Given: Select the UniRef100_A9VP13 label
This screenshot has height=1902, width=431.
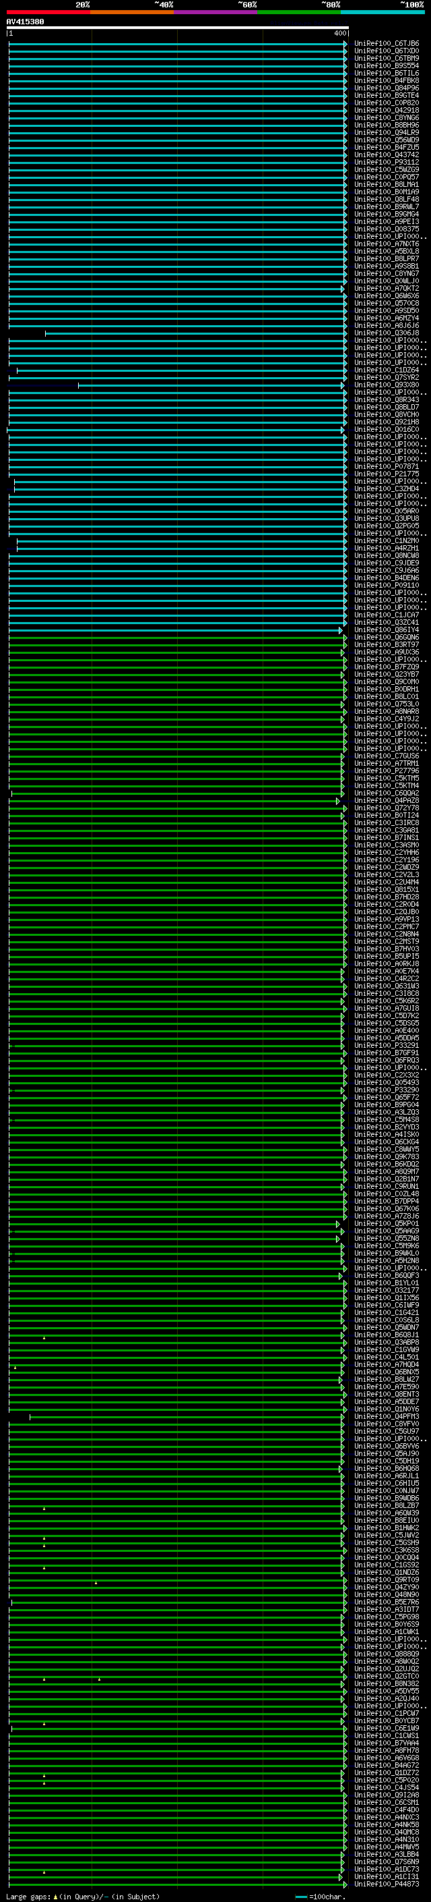Looking at the screenshot, I should click(387, 919).
